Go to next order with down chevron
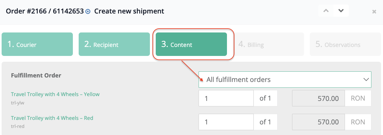 (341, 11)
